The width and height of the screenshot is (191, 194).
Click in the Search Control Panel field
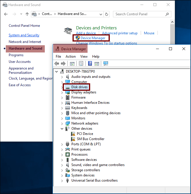pos(142,14)
